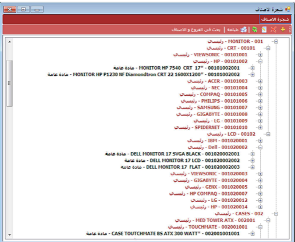The height and width of the screenshot is (242, 295).
Task: Expand the COMPAQ - 00101005 node
Action: pos(260,95)
